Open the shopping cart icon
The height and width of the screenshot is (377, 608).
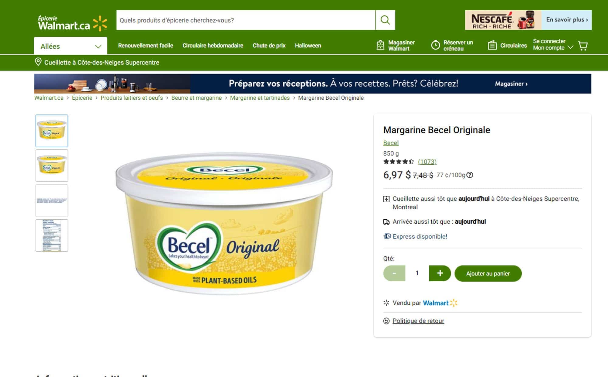[583, 46]
